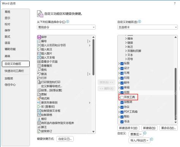The width and height of the screenshot is (180, 147).
Task: Select the 插入批注 comment command icon
Action: (39, 49)
